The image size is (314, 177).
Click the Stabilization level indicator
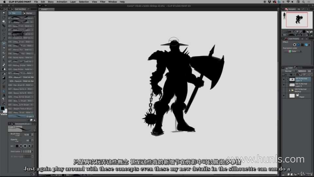point(26,151)
